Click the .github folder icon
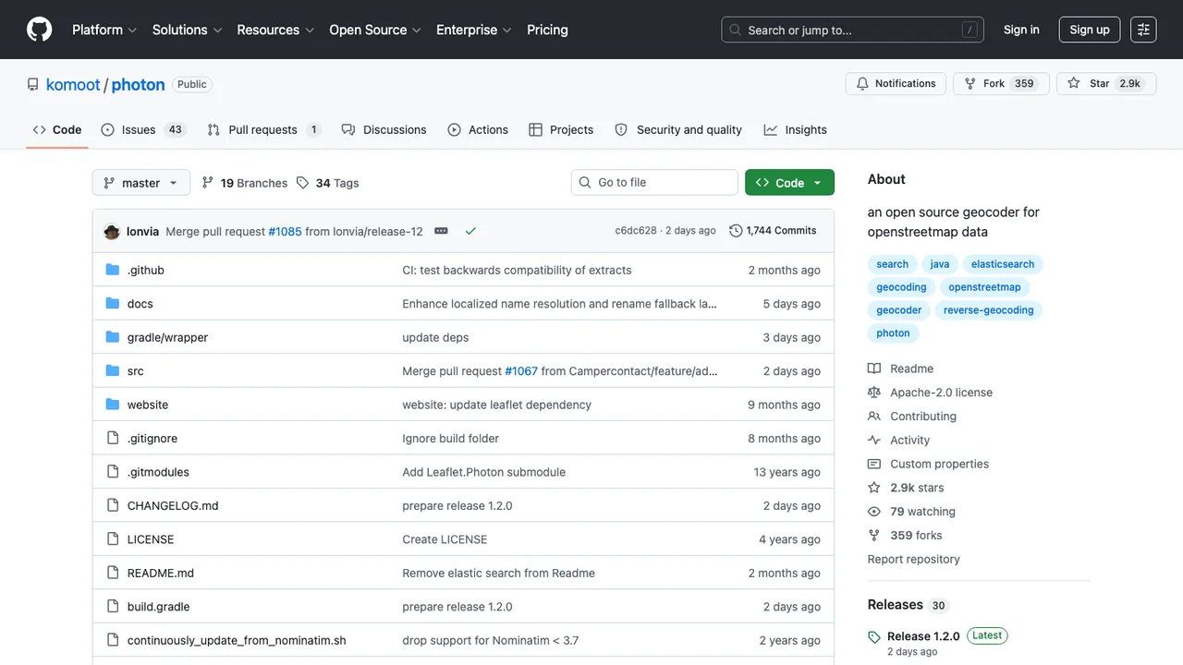The image size is (1183, 665). 113,270
